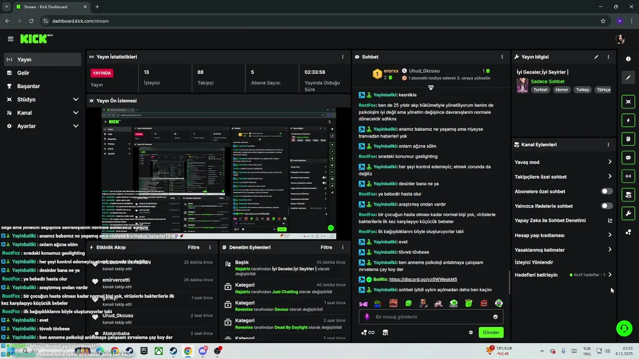This screenshot has height=359, width=639.
Task: Click the three-dots bubbles icon at sidebar bottom
Action: [628, 232]
